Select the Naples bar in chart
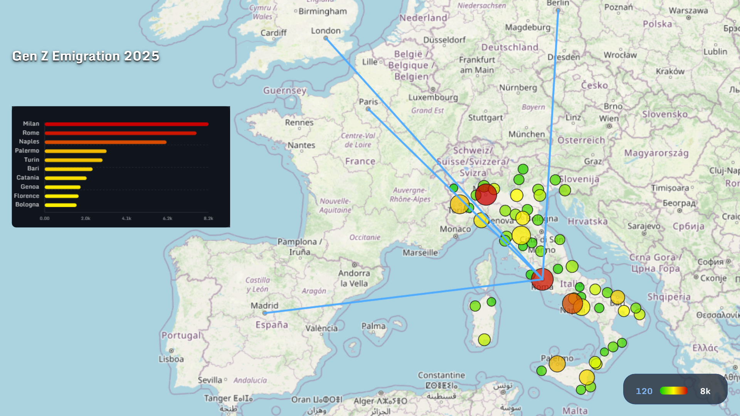The width and height of the screenshot is (740, 416). (x=105, y=142)
